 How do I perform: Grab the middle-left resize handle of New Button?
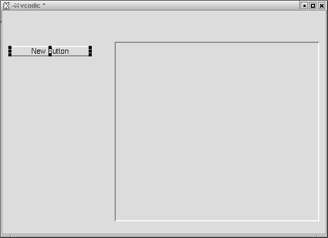(x=10, y=51)
